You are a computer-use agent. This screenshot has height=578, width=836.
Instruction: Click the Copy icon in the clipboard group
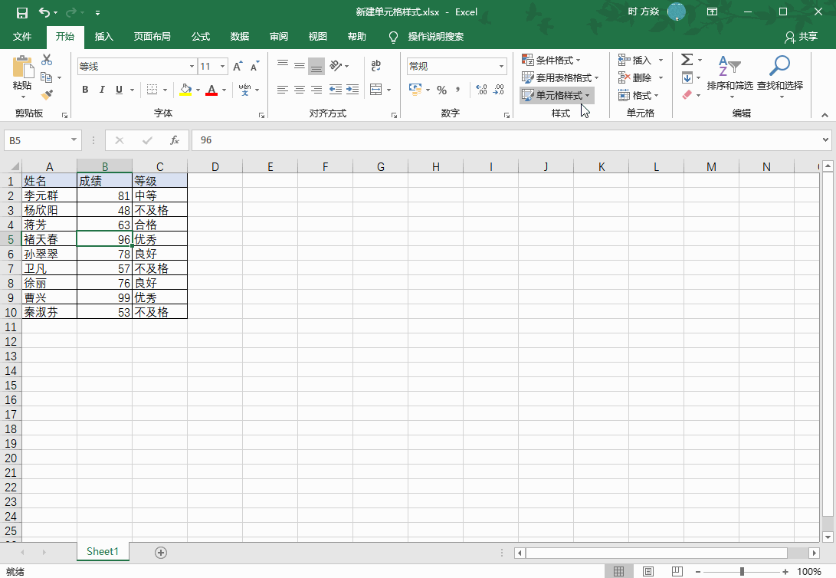click(47, 78)
